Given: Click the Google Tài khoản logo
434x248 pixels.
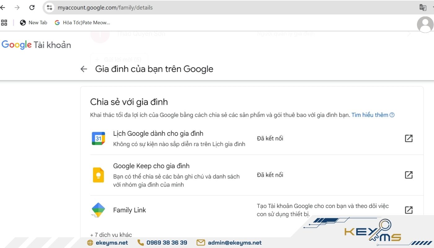Looking at the screenshot, I should pos(36,45).
